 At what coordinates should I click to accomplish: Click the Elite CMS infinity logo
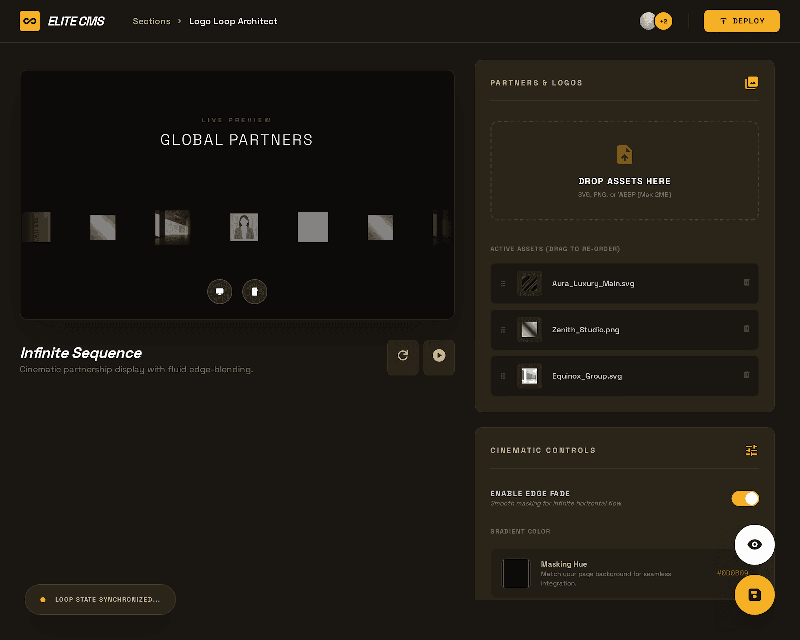click(x=30, y=21)
